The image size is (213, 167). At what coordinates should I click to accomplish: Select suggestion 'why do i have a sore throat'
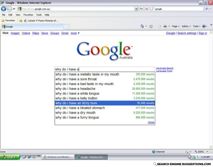(x=105, y=79)
